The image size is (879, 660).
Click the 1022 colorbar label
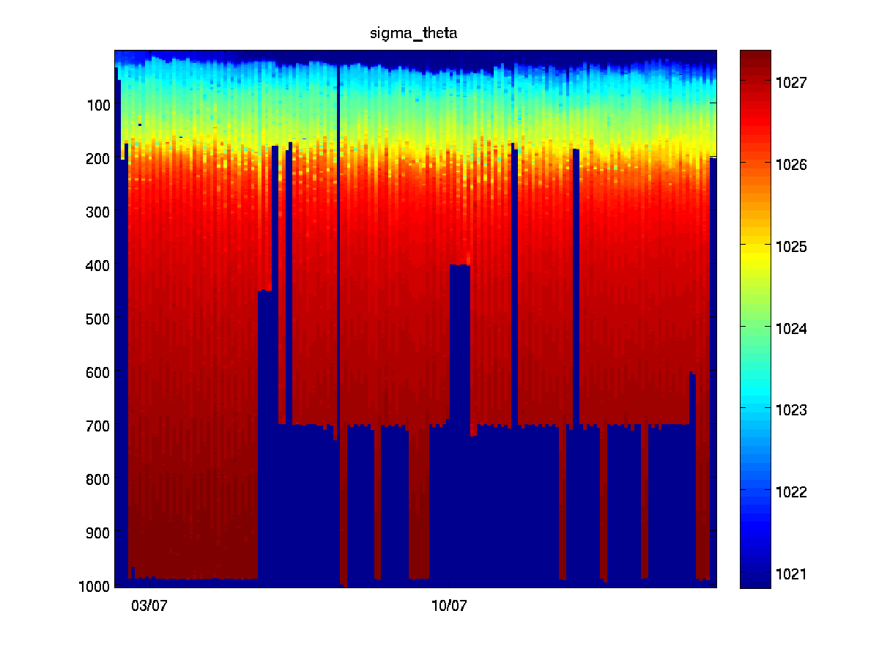(791, 492)
